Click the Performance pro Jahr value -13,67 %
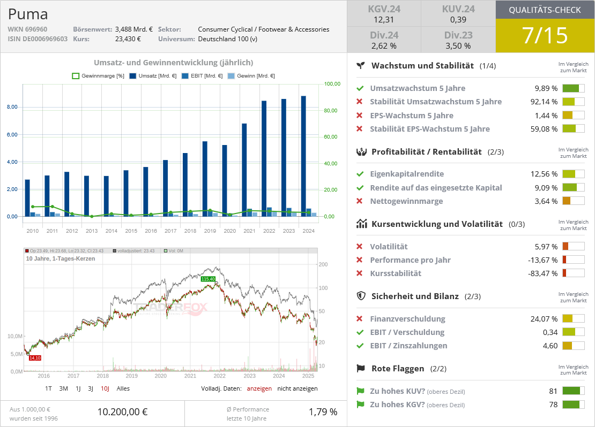The height and width of the screenshot is (427, 595). (x=542, y=260)
